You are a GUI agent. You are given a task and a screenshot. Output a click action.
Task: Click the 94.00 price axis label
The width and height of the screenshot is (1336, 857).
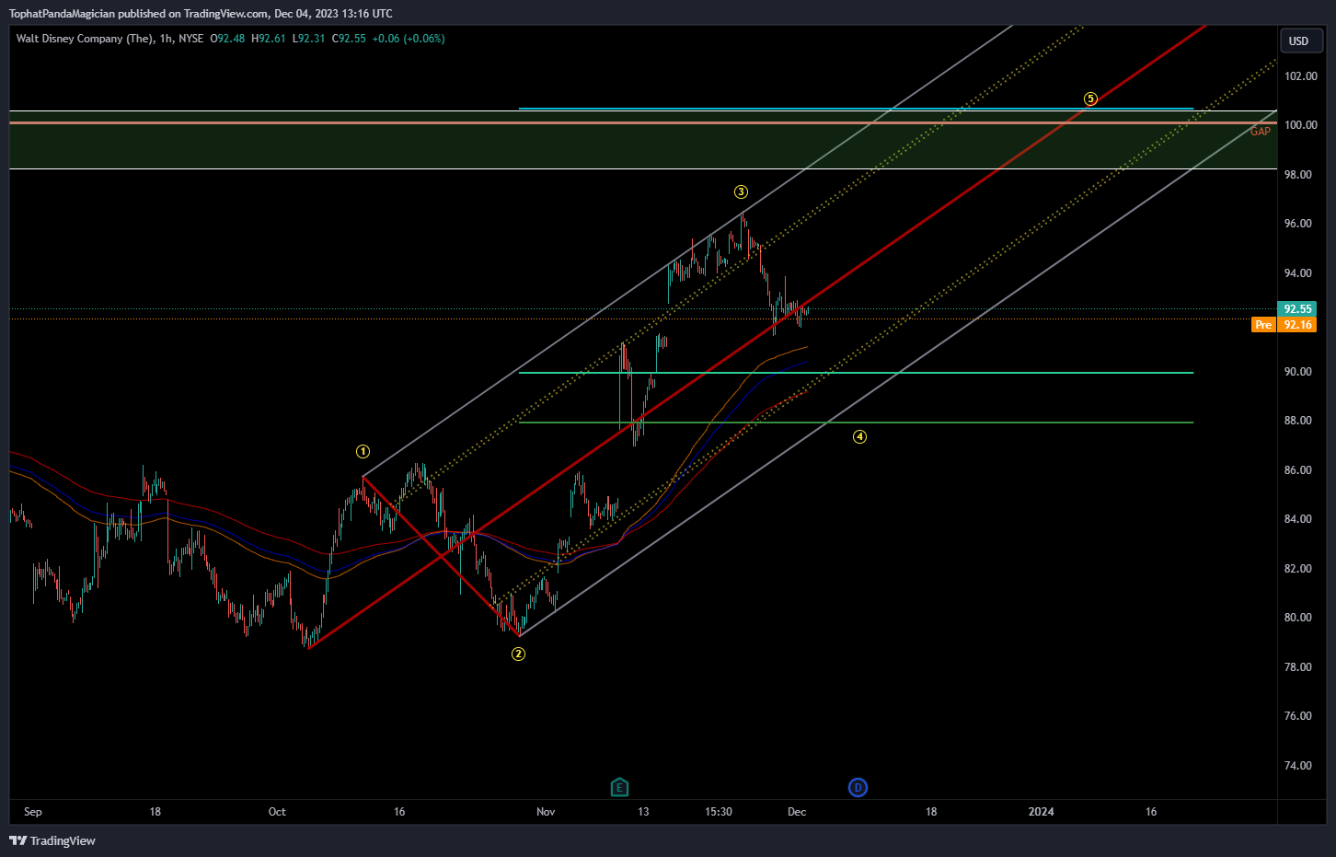(1297, 273)
